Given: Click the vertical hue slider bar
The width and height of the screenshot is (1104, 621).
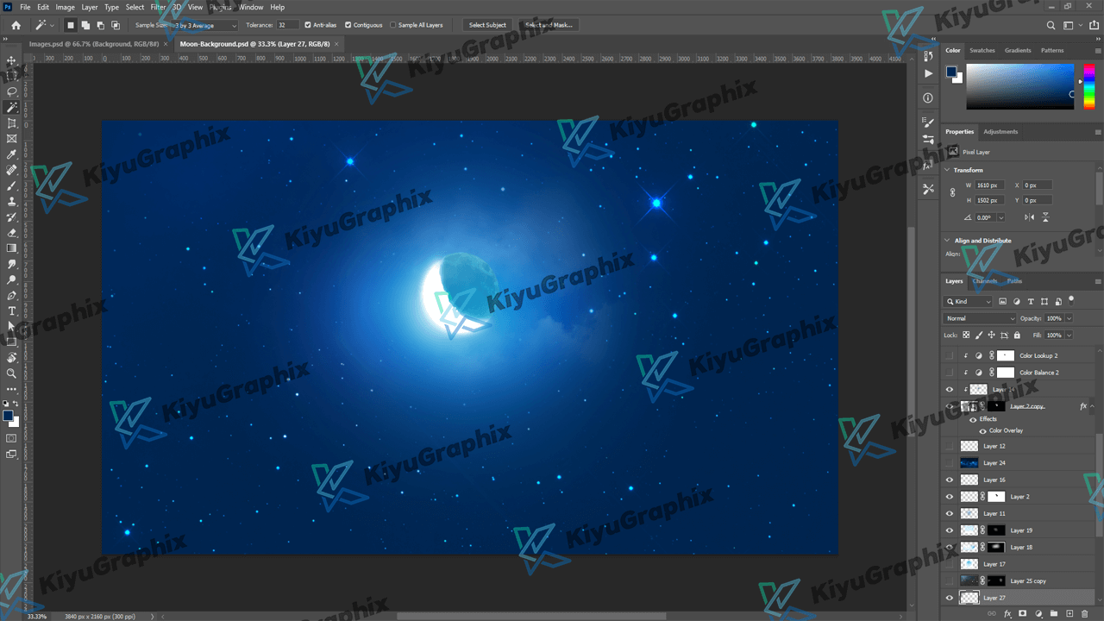Looking at the screenshot, I should pos(1089,86).
